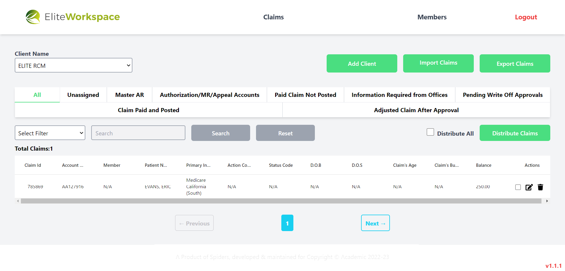Edit claim 785869 with pencil icon
This screenshot has width=565, height=271.
529,187
